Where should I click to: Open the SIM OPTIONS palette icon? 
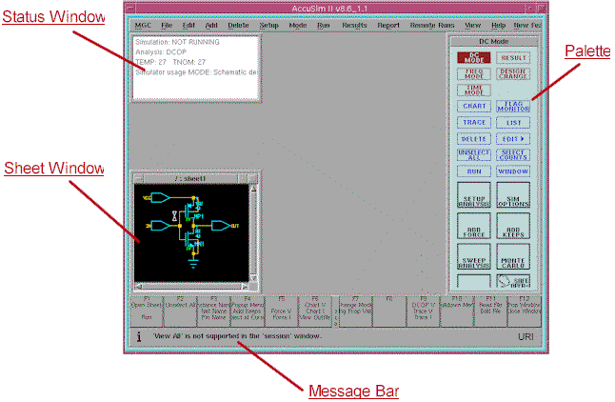point(513,194)
